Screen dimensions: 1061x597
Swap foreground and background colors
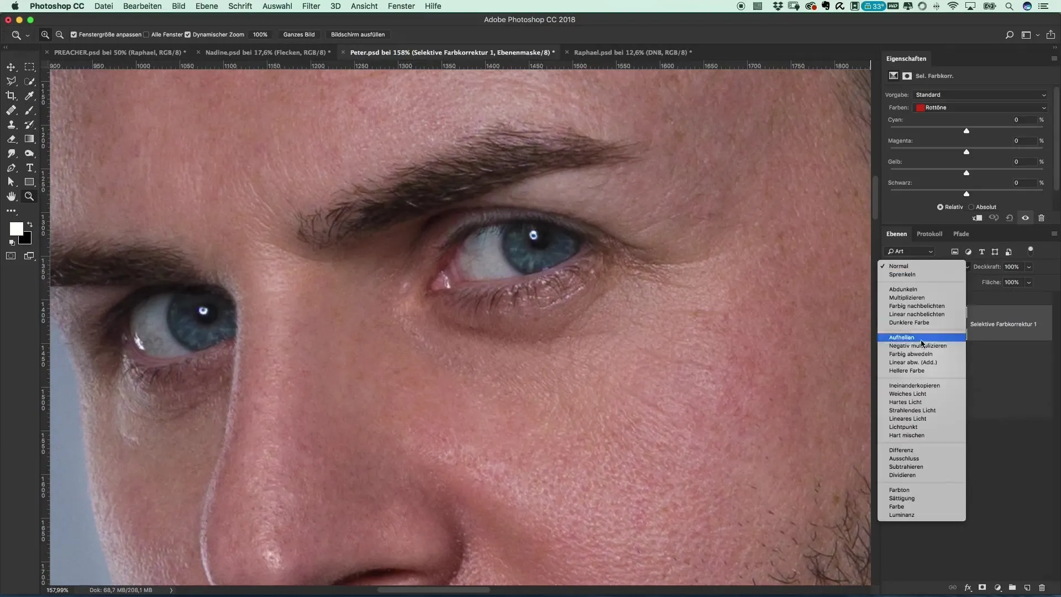coord(30,224)
